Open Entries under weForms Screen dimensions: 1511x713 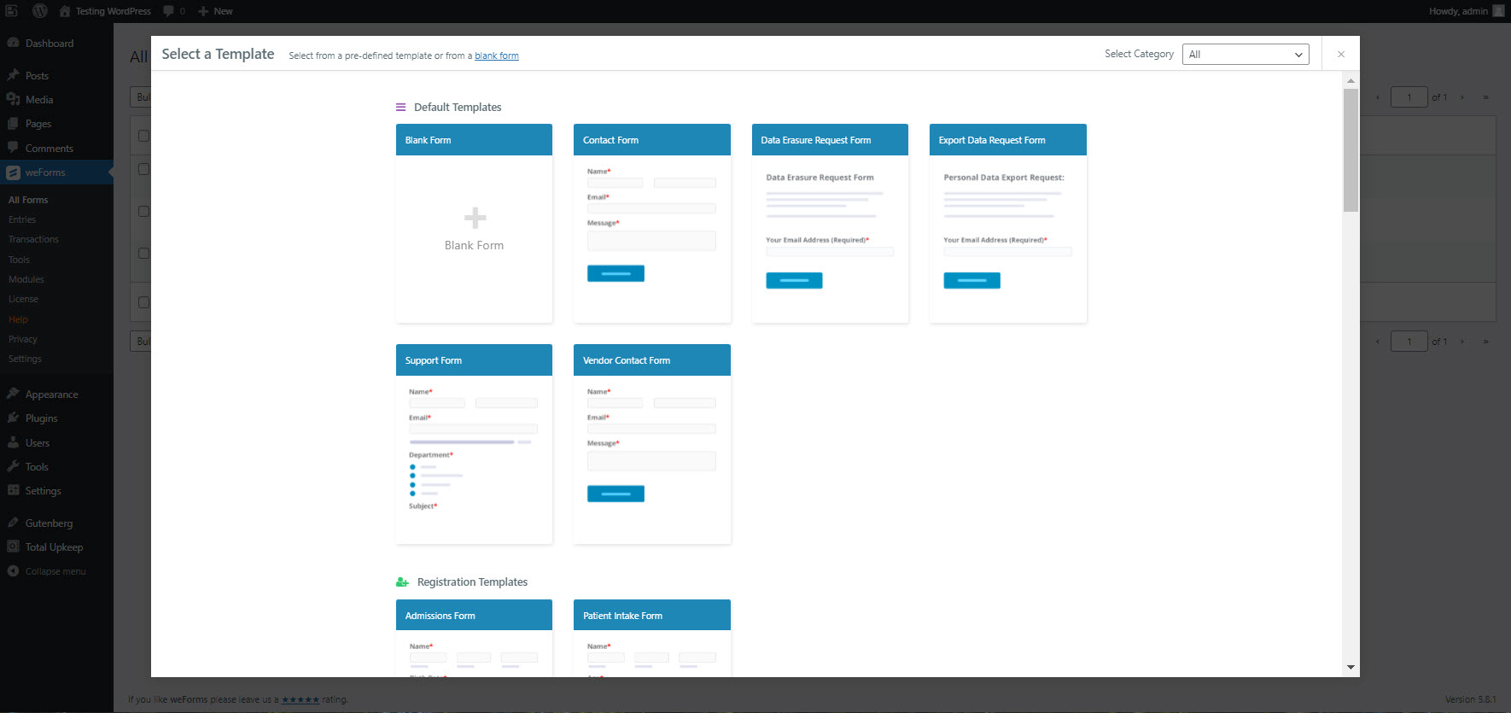[x=22, y=219]
